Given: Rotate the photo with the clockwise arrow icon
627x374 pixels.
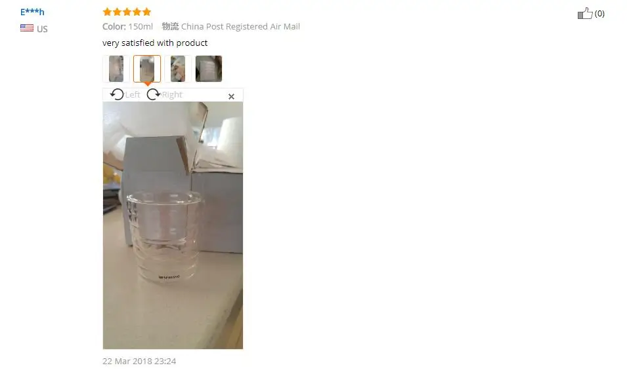Looking at the screenshot, I should 153,94.
